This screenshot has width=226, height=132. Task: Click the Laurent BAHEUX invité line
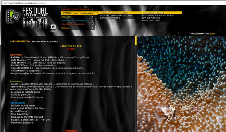(x=38, y=60)
